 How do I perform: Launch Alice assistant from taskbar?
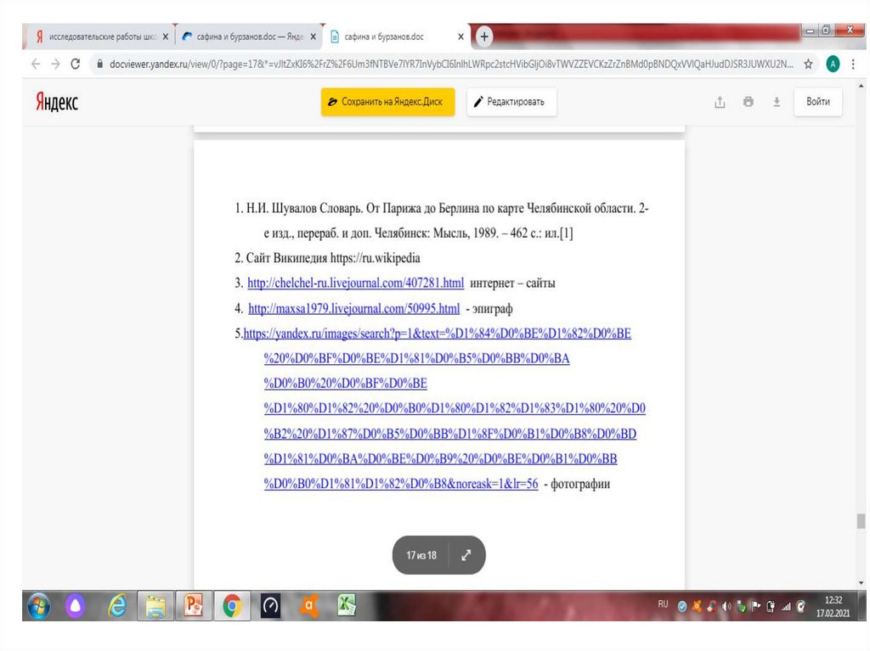pos(76,606)
